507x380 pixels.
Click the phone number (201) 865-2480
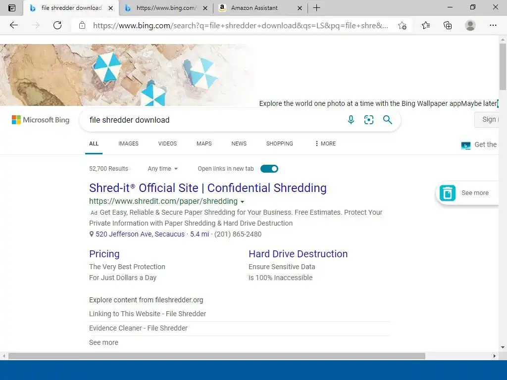[x=238, y=234]
